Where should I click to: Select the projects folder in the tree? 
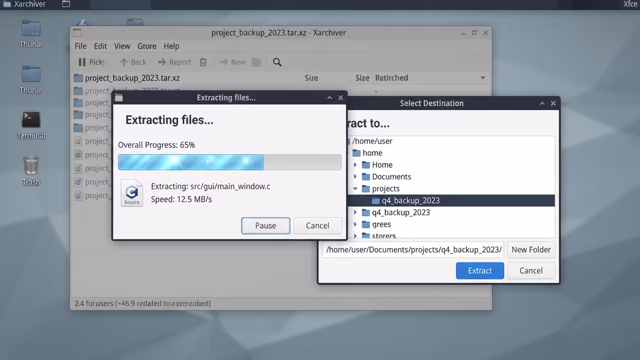(385, 188)
